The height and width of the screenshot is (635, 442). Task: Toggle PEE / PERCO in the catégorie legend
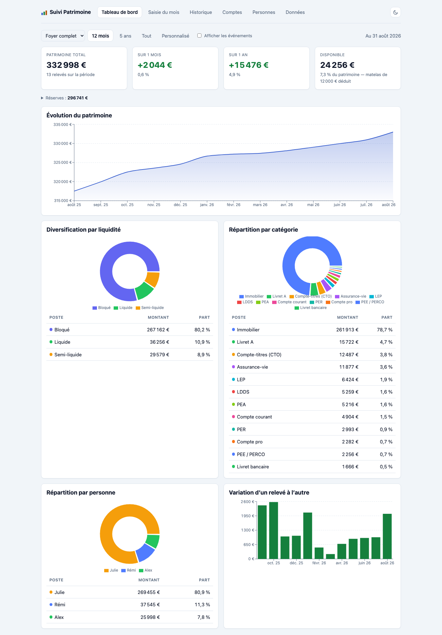pyautogui.click(x=370, y=302)
